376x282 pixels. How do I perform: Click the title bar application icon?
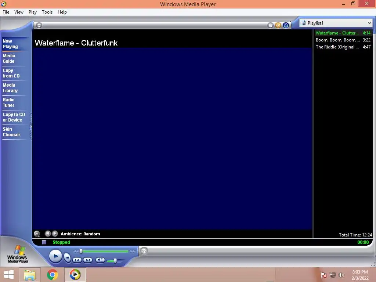pos(4,4)
